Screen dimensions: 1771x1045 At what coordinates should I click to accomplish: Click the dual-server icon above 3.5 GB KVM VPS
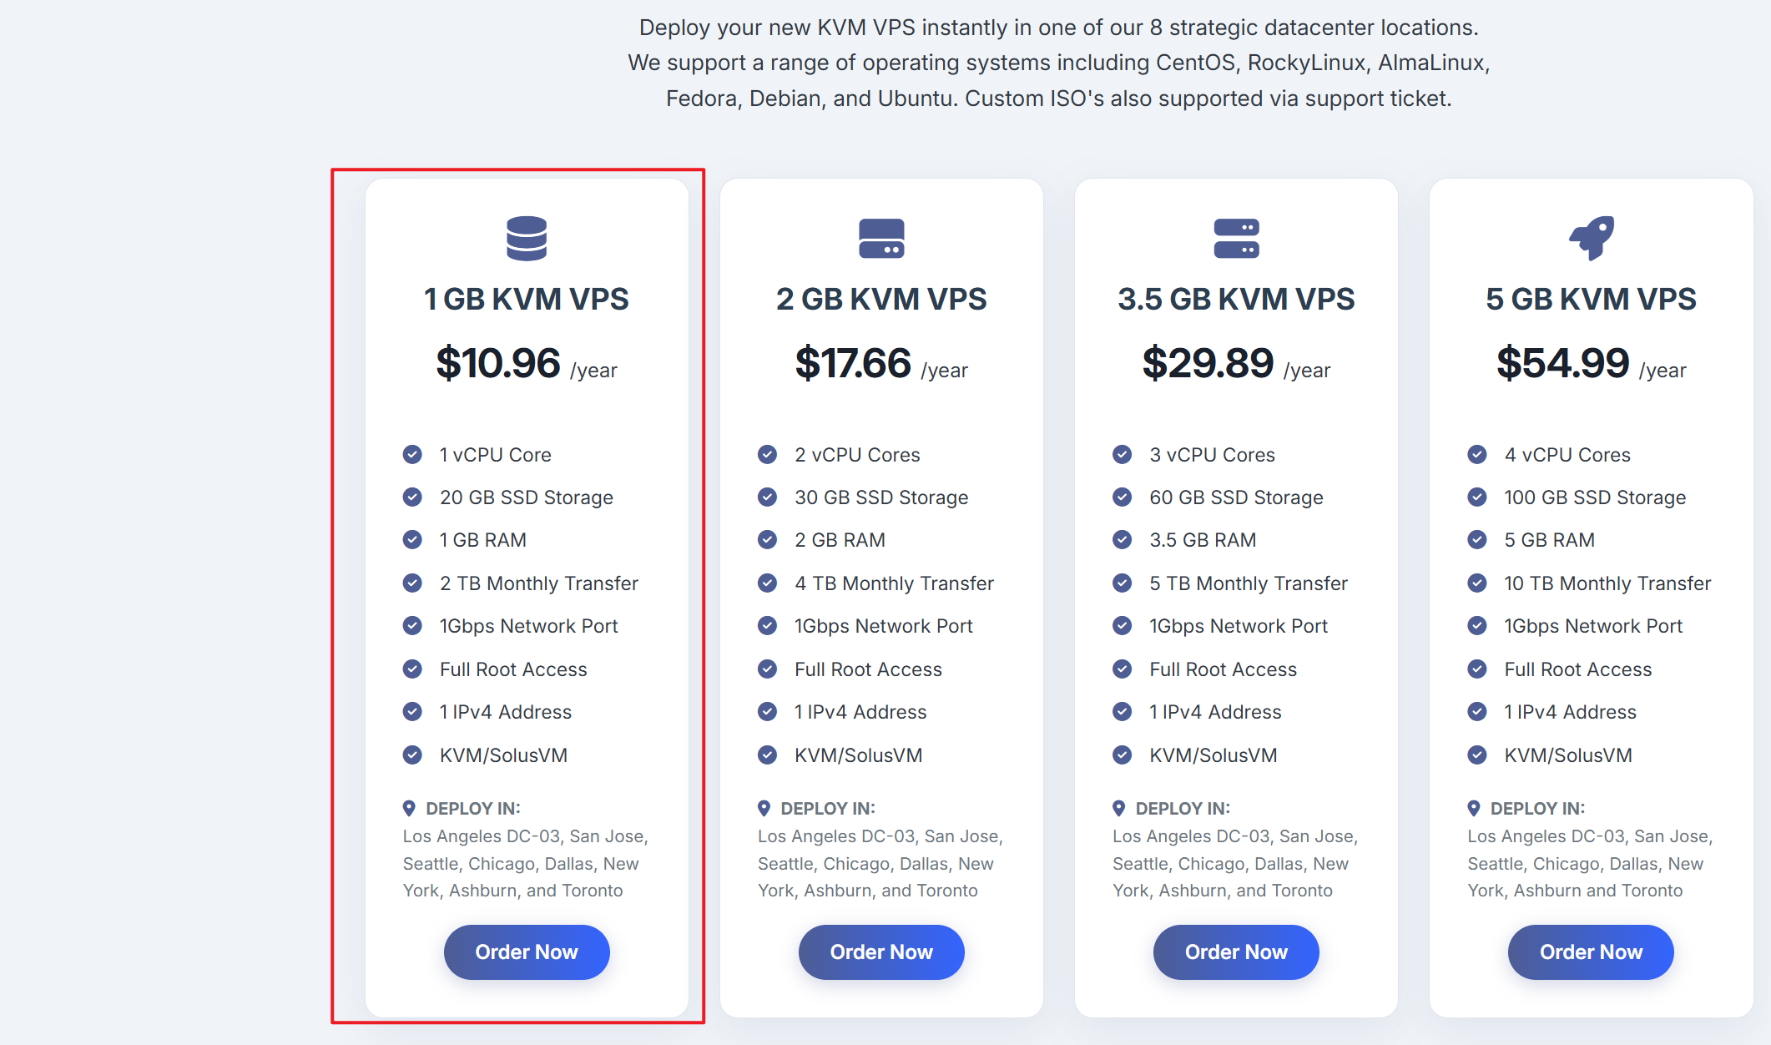pyautogui.click(x=1236, y=239)
